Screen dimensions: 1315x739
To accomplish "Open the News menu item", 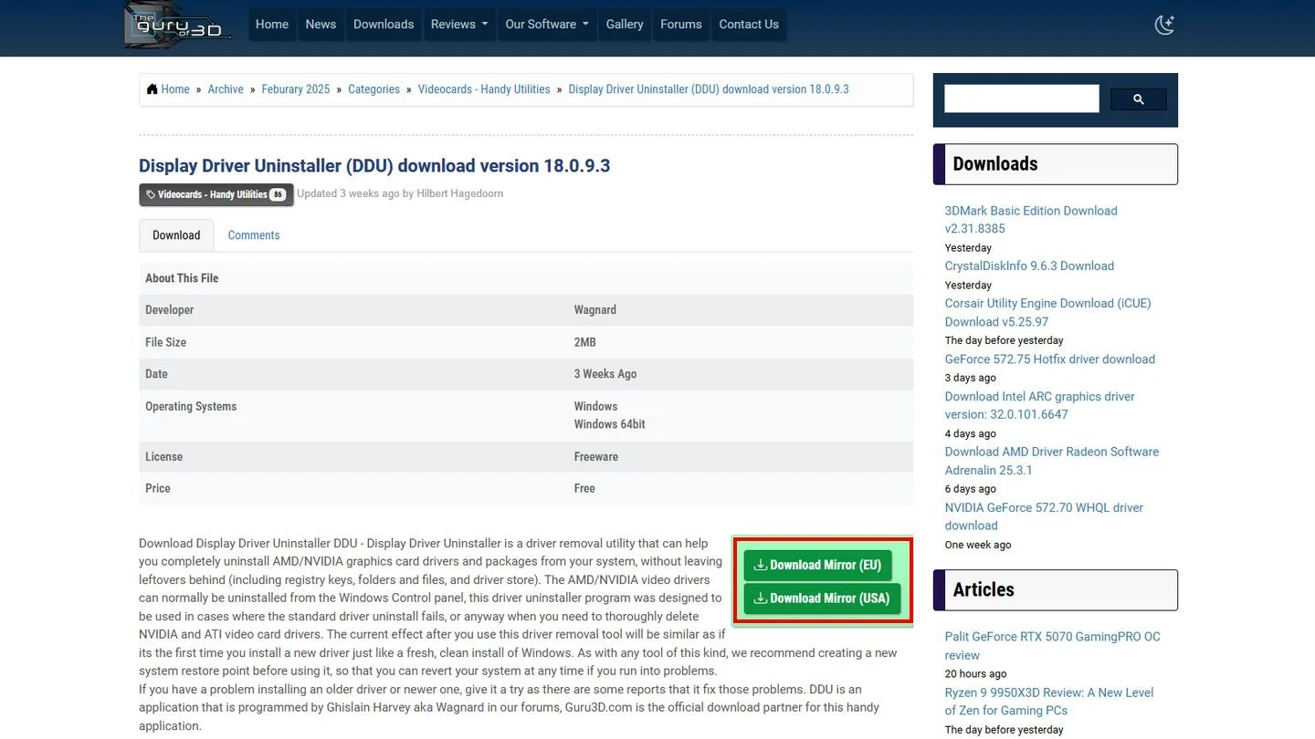I will [x=321, y=25].
